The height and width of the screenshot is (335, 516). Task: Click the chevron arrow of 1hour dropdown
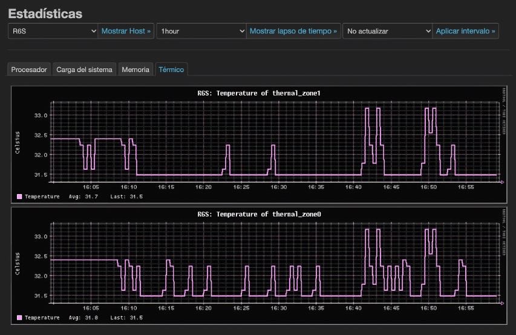(242, 31)
